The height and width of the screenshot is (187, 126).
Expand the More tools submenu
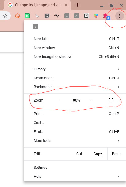[75, 141]
